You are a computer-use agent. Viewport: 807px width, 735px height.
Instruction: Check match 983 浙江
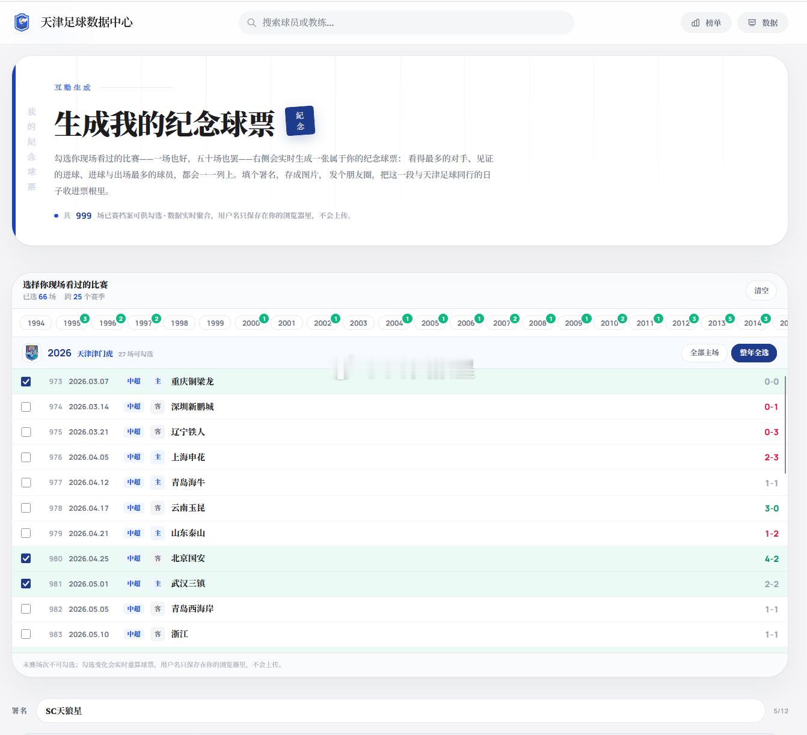coord(26,634)
